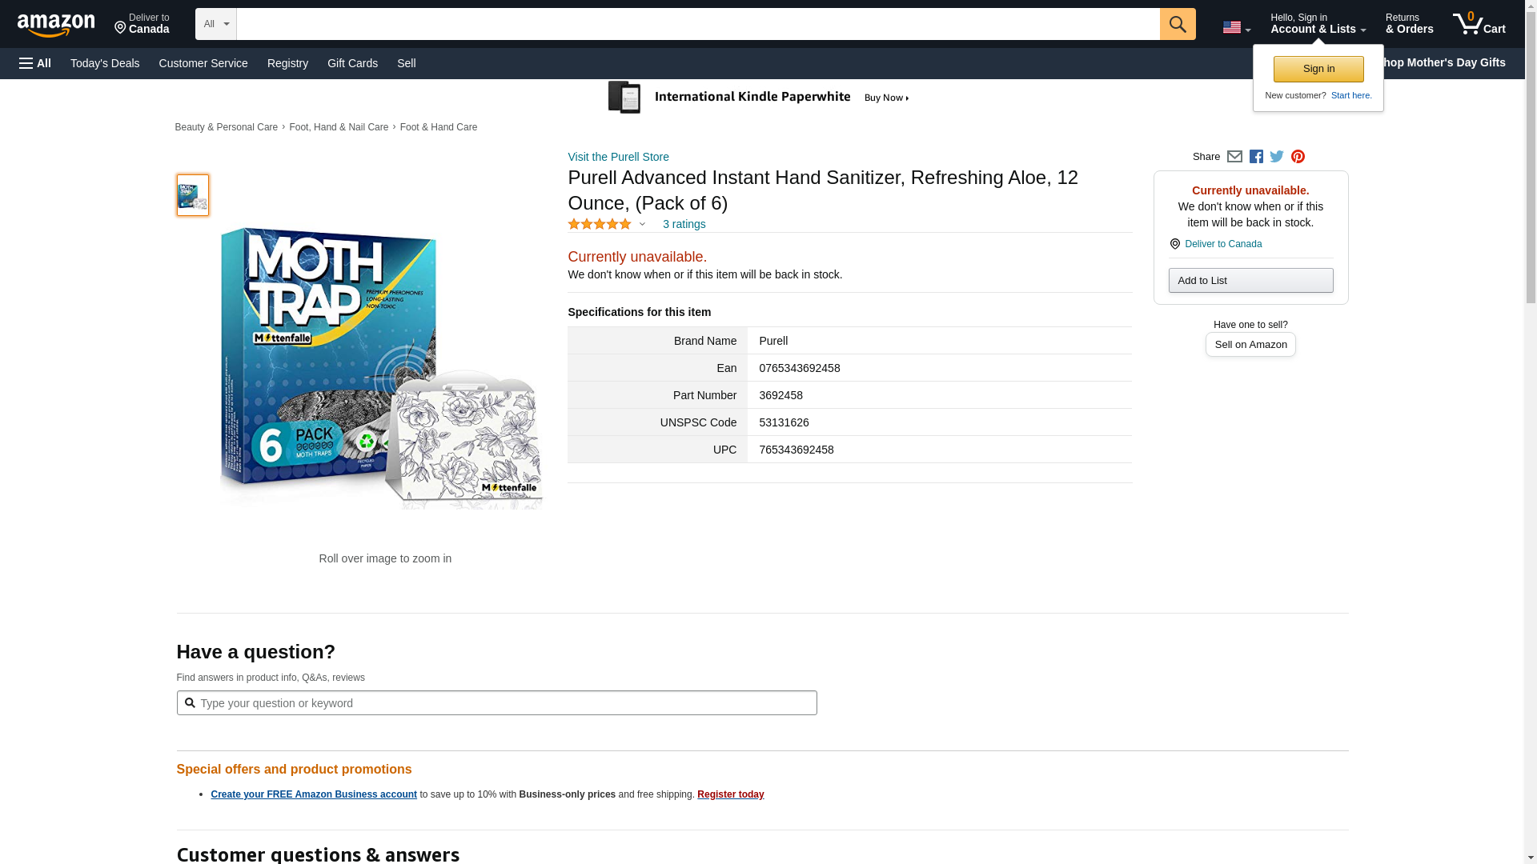The width and height of the screenshot is (1537, 864).
Task: Share via email envelope icon
Action: click(x=1234, y=157)
